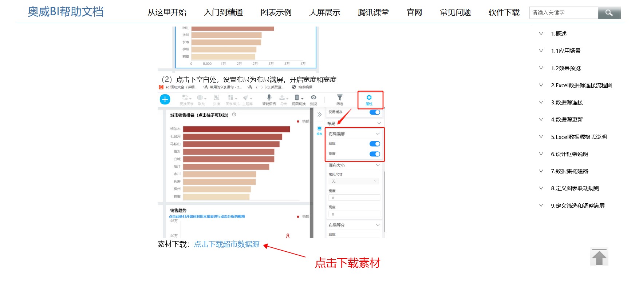
Task: Open the video link under 销售趋势
Action: [207, 216]
